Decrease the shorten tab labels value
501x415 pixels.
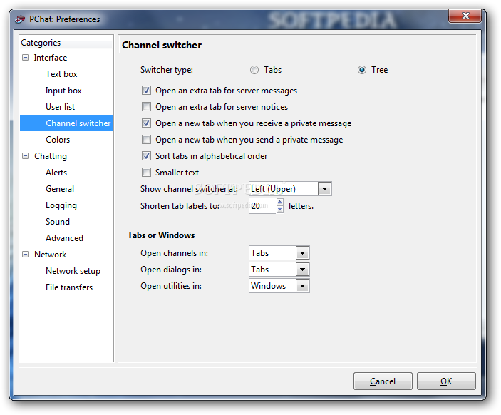pyautogui.click(x=280, y=210)
